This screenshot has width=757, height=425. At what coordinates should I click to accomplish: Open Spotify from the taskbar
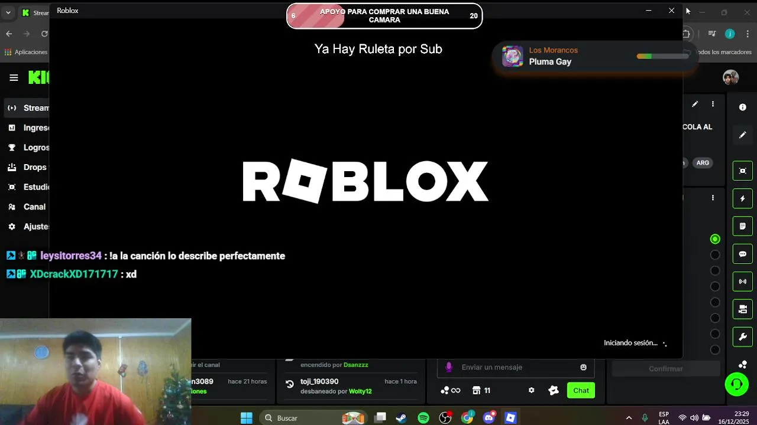[x=423, y=418]
